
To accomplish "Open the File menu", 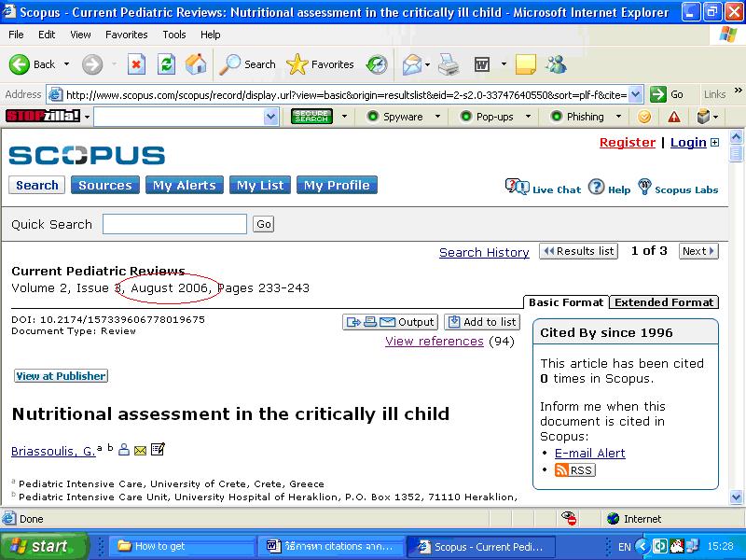I will [16, 35].
